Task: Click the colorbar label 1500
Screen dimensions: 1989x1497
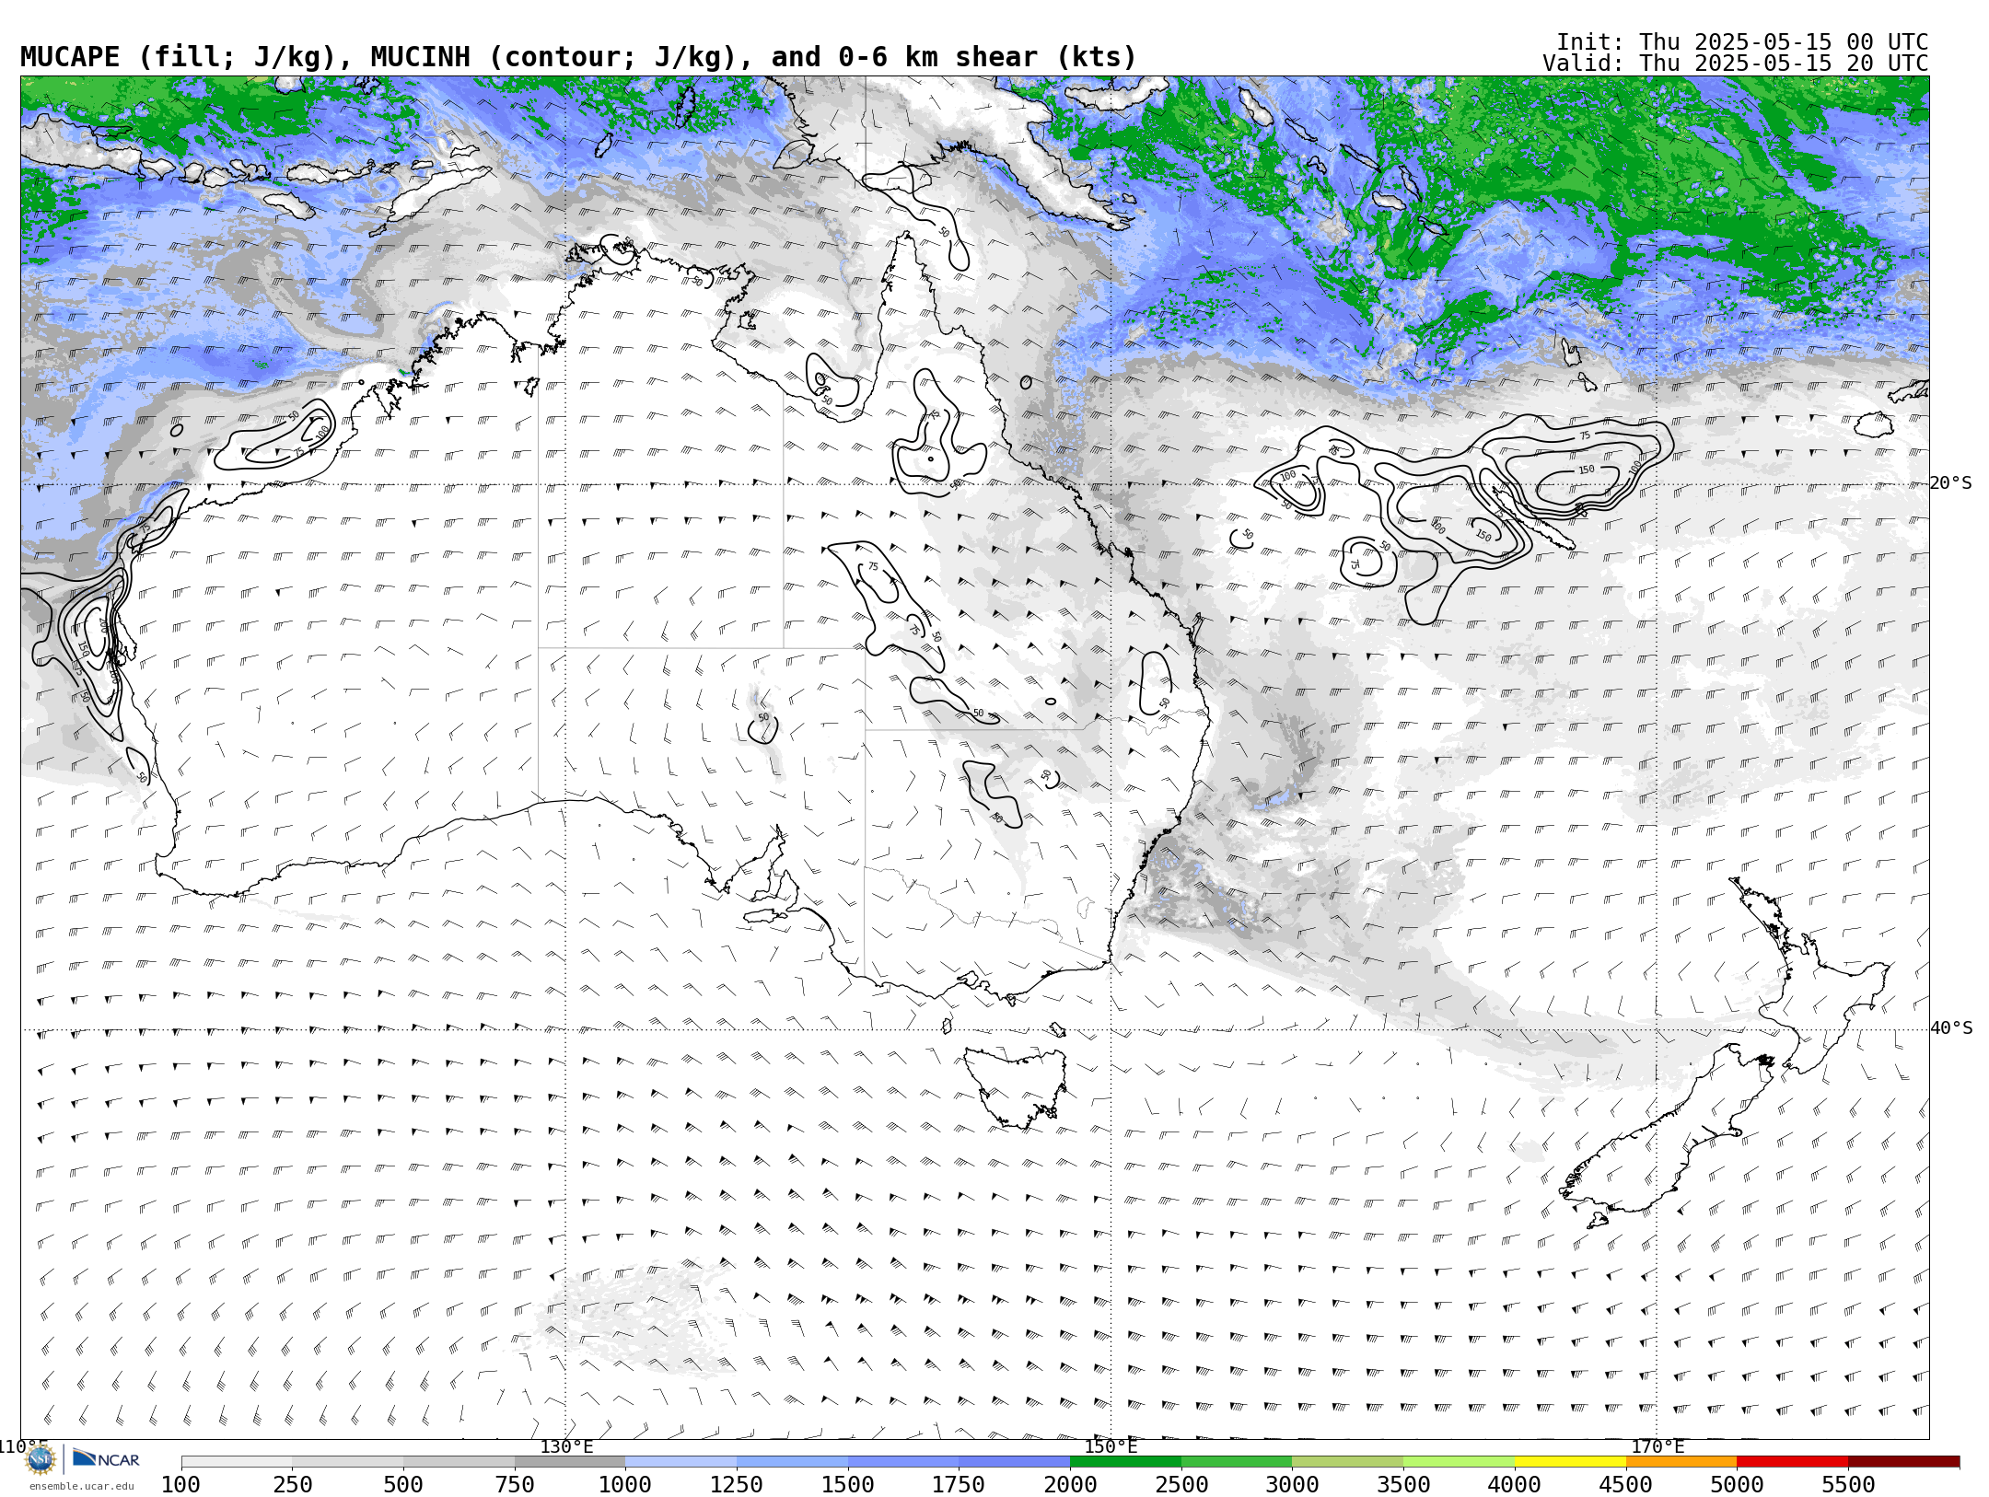Action: pyautogui.click(x=848, y=1484)
